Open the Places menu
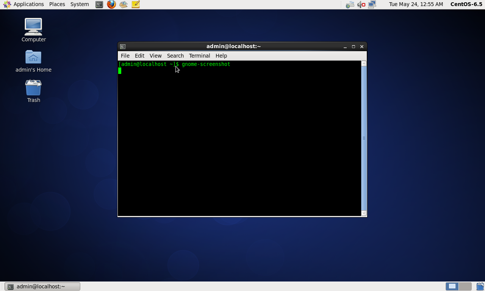 (57, 4)
